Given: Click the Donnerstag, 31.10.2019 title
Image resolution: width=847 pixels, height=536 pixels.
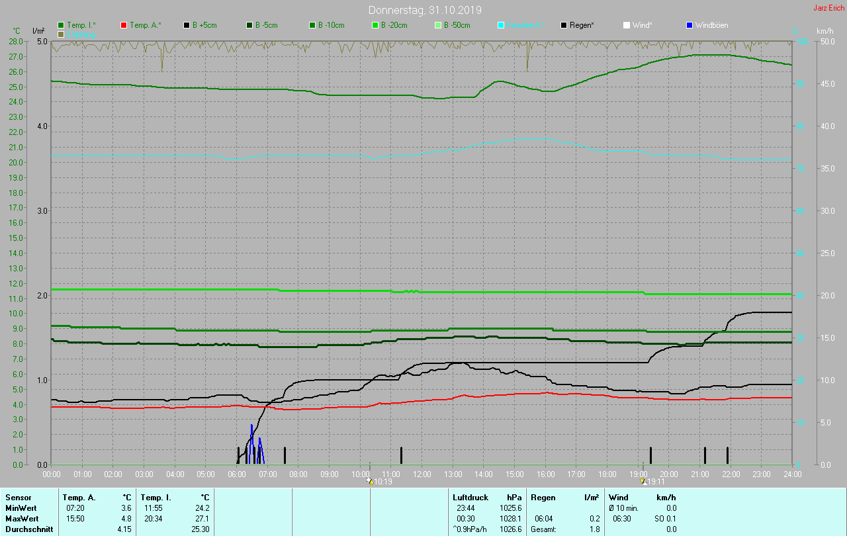Looking at the screenshot, I should (x=425, y=10).
